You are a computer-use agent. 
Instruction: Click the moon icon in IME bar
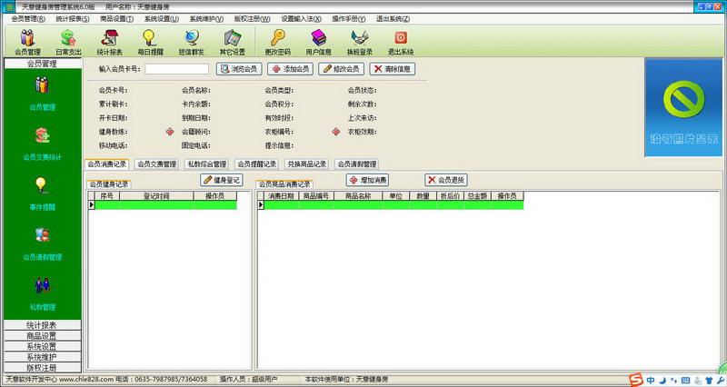point(662,381)
